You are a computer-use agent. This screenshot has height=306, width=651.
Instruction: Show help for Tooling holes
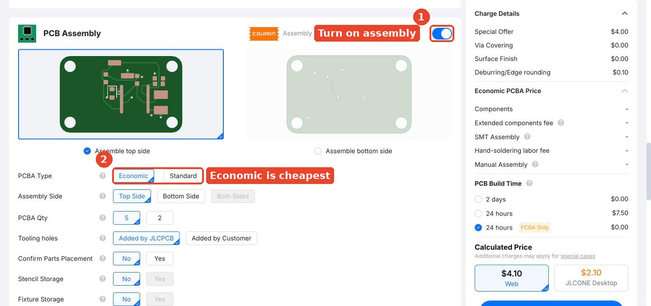point(103,238)
